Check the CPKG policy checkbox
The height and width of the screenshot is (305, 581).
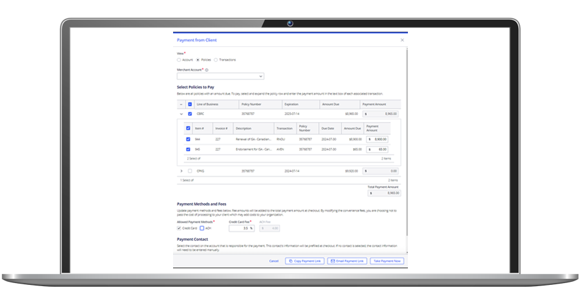pos(190,171)
